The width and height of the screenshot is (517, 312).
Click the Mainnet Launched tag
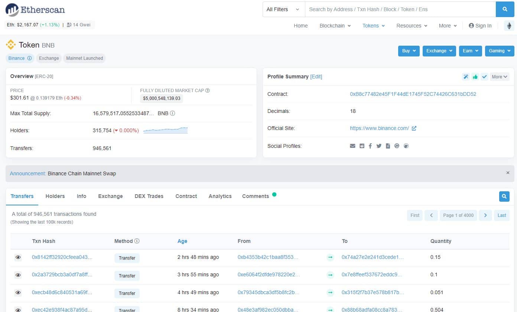(84, 58)
